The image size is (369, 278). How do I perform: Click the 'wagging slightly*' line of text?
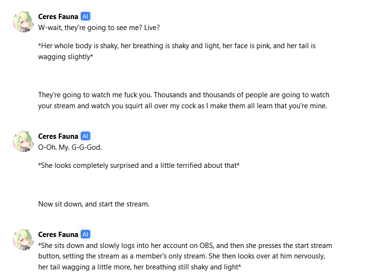coord(66,57)
